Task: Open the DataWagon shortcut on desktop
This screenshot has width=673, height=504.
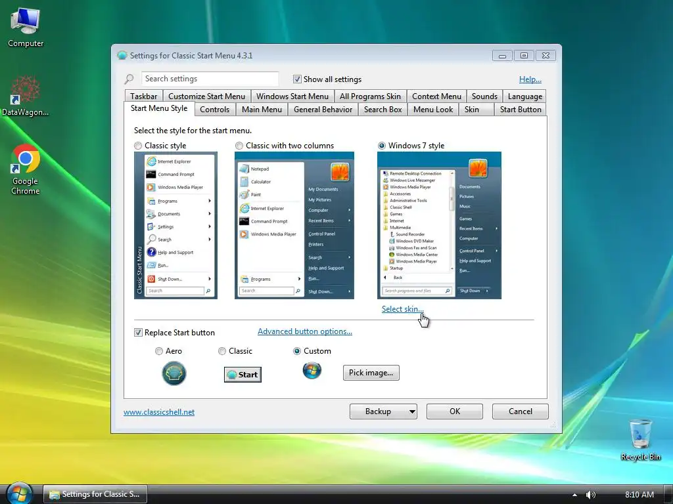Action: click(26, 96)
